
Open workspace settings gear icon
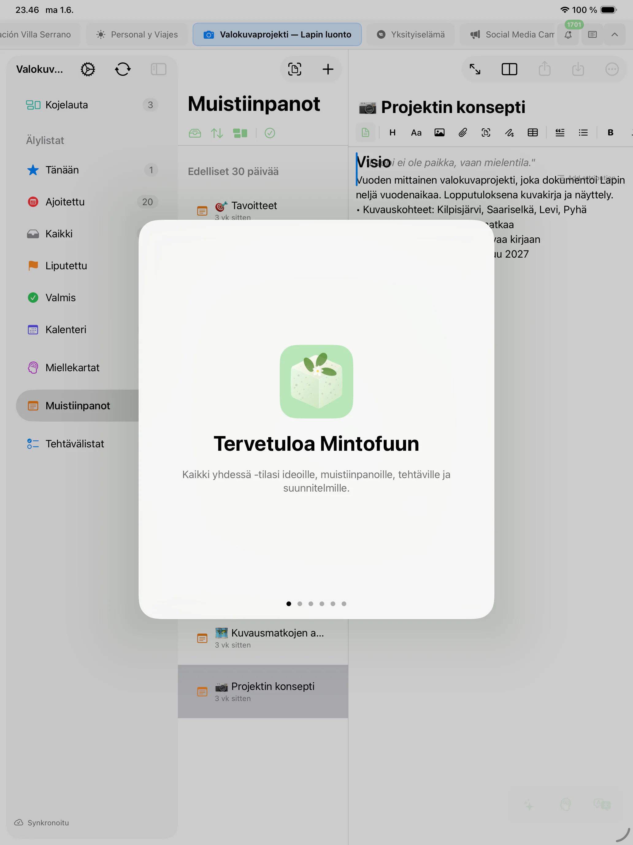[x=88, y=69]
